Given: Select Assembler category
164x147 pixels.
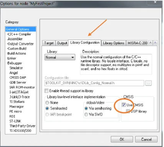Looking at the screenshot, I should (x=15, y=39).
